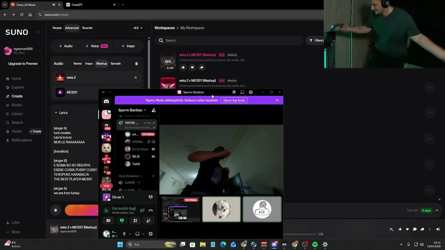445x250 pixels.
Task: Open Discord activities launcher button
Action: [135, 220]
